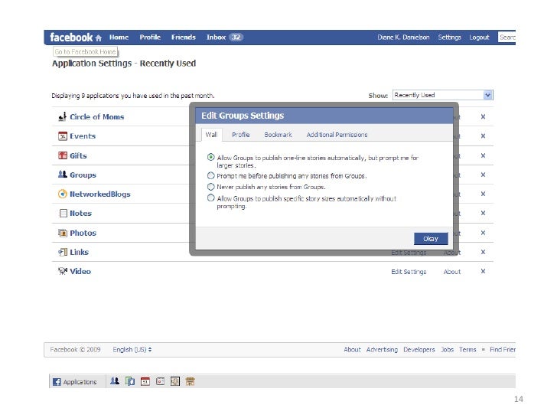This screenshot has width=557, height=418.
Task: Click the Circle of Moms app icon
Action: tap(62, 116)
